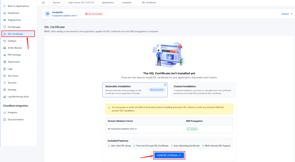Click the Settings gear icon in sidebar
Screen dimensions: 295x162
coord(5,90)
